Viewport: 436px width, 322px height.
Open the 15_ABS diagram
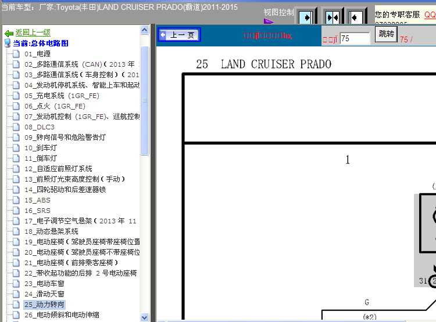click(x=37, y=200)
